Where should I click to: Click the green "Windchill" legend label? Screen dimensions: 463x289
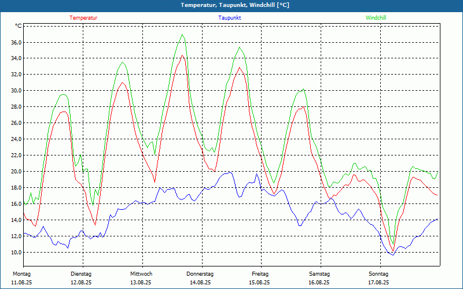click(376, 18)
